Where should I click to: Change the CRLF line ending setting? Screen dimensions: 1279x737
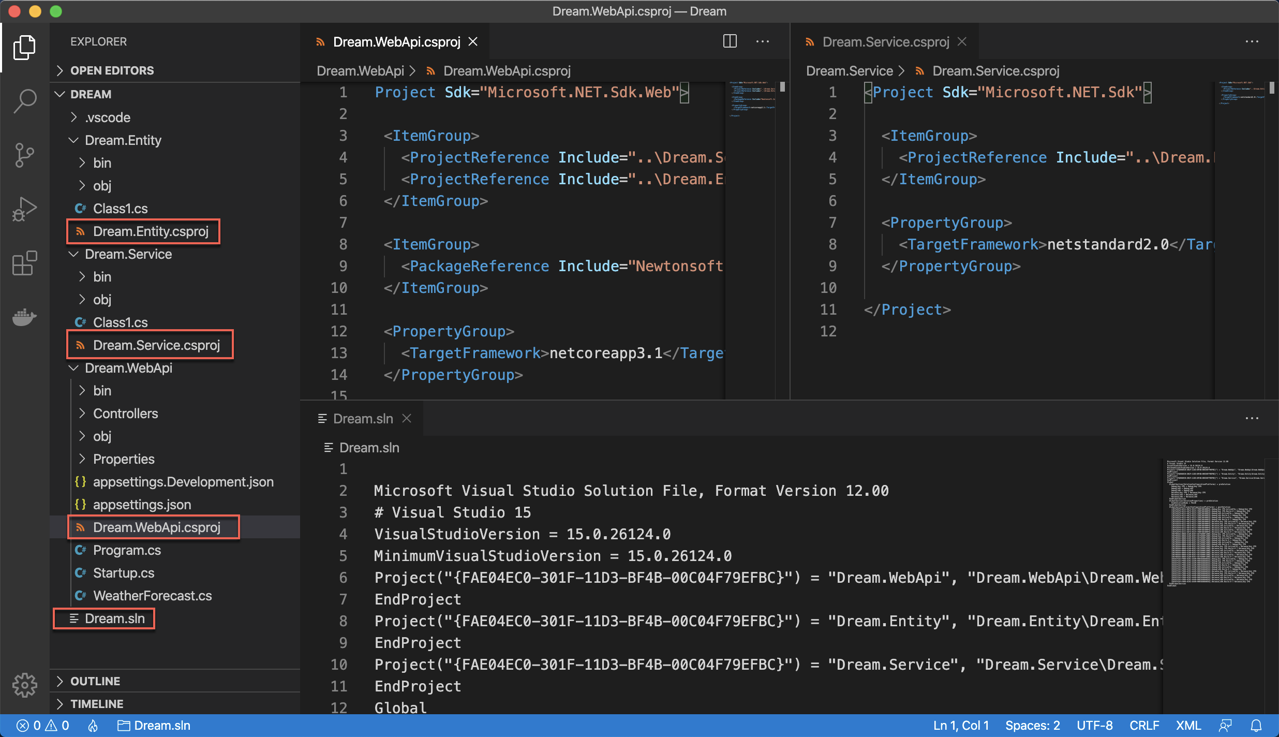click(x=1144, y=726)
